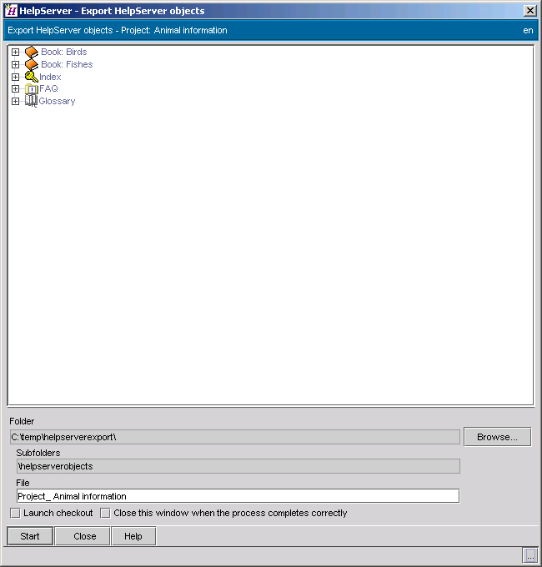Image resolution: width=542 pixels, height=567 pixels.
Task: Expand the Glossary tree node
Action: pyautogui.click(x=15, y=101)
